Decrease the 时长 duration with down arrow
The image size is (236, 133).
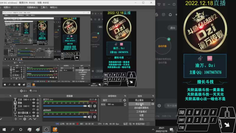click(x=125, y=105)
